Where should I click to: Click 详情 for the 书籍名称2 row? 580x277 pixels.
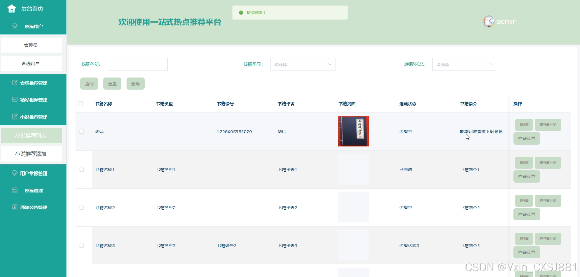pos(524,201)
